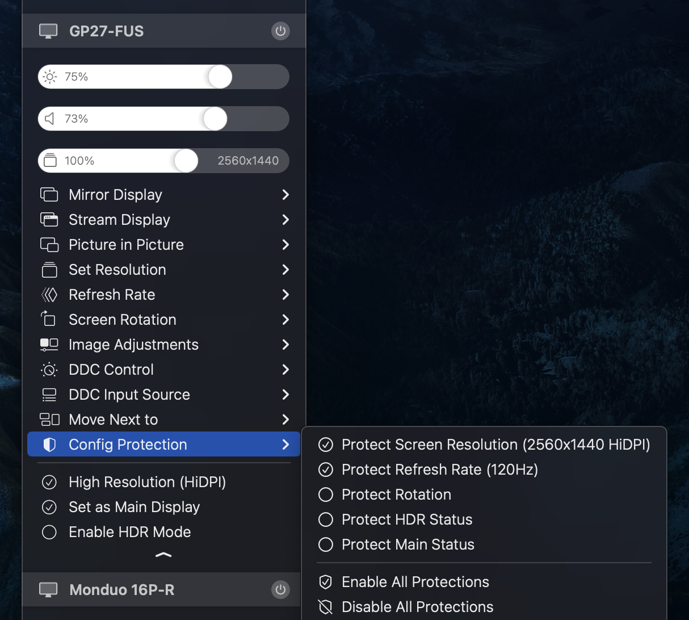The image size is (689, 620).
Task: Collapse GP27-FUS section with up caret
Action: 163,555
